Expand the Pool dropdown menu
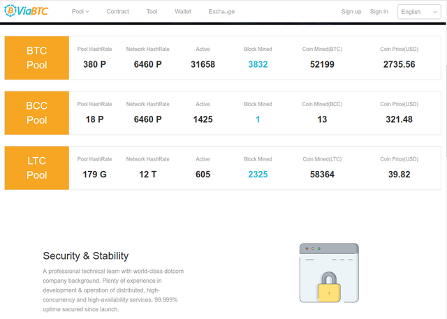 tap(80, 12)
